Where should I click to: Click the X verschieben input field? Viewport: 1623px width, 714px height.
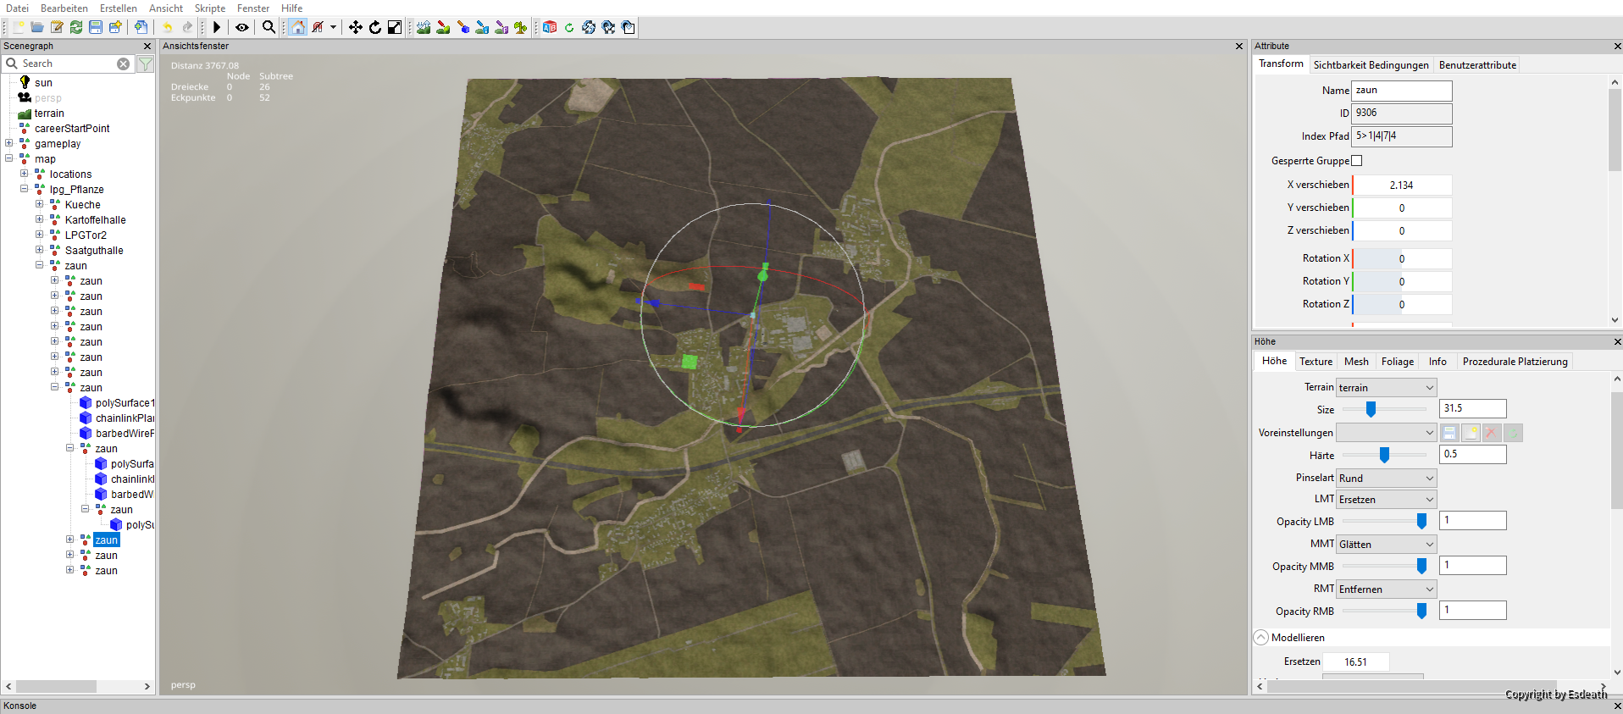click(1402, 185)
